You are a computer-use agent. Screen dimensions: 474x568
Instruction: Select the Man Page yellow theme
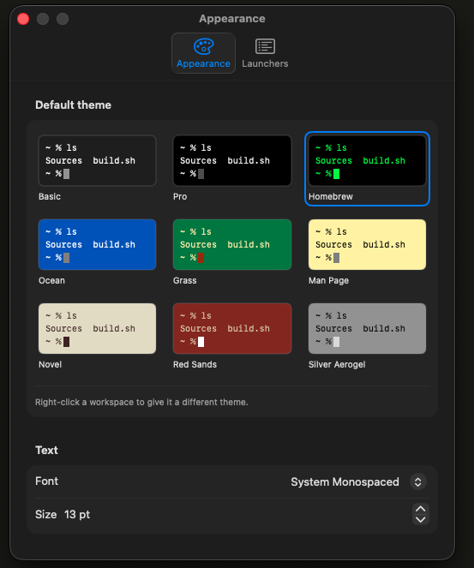click(x=367, y=244)
